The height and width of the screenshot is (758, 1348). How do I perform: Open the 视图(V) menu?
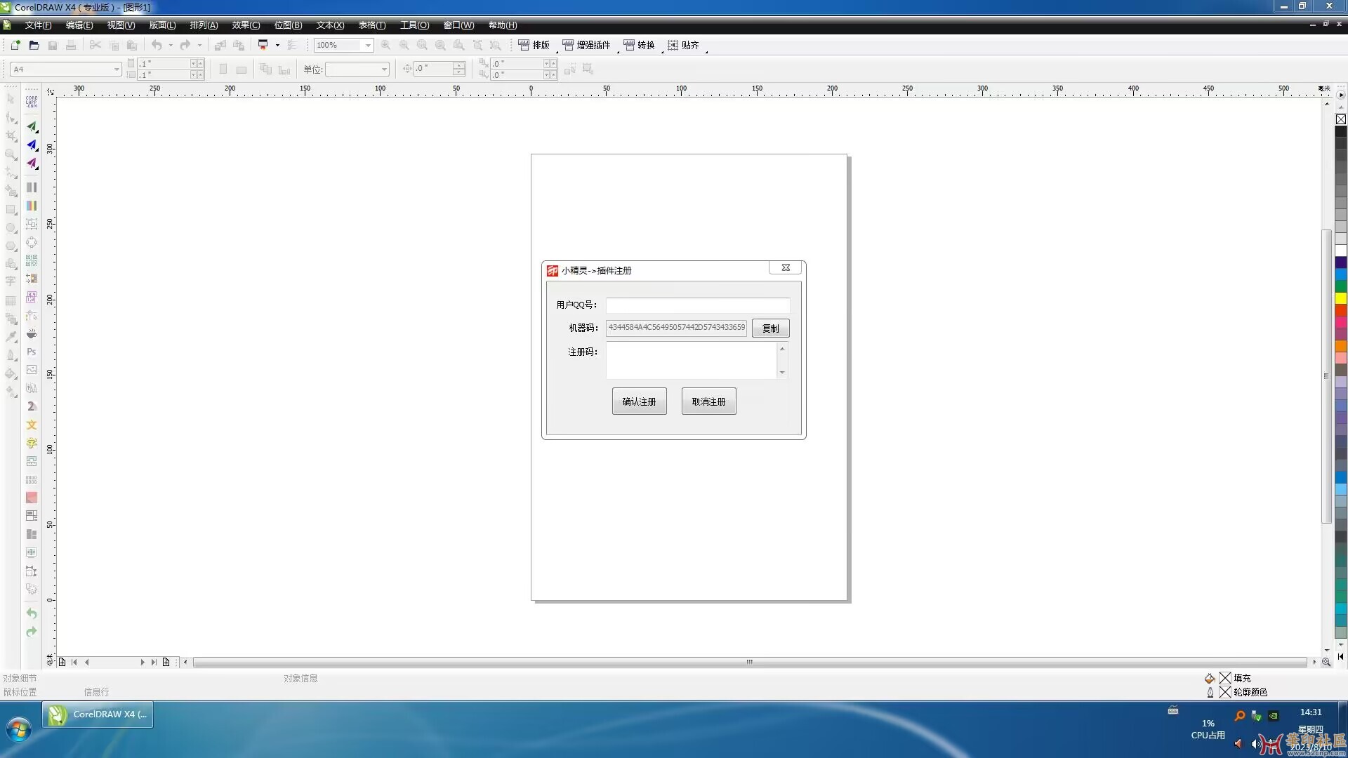(121, 25)
